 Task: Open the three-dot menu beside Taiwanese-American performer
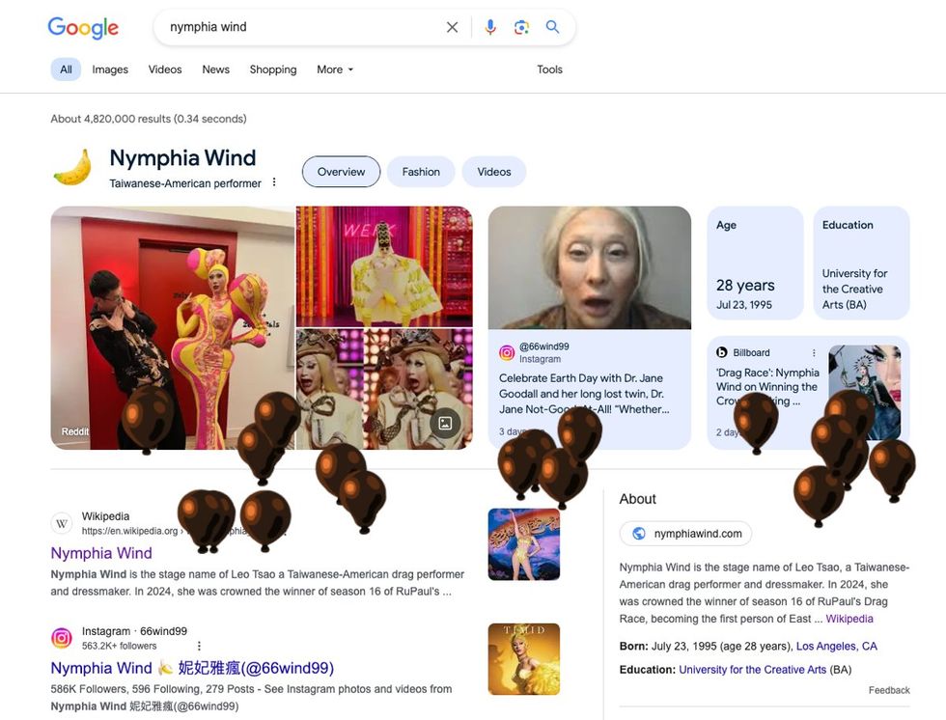point(275,181)
